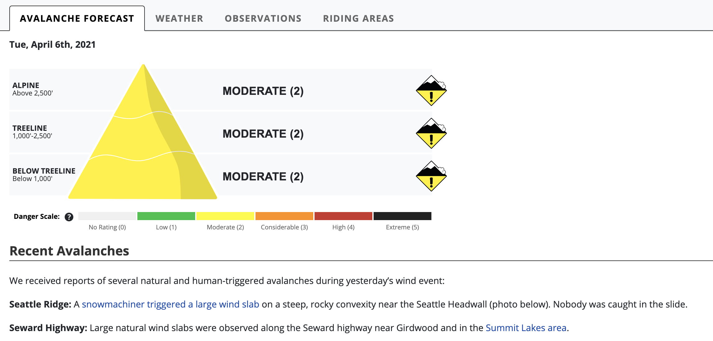Click the Treeline moderate danger diamond icon

click(431, 133)
